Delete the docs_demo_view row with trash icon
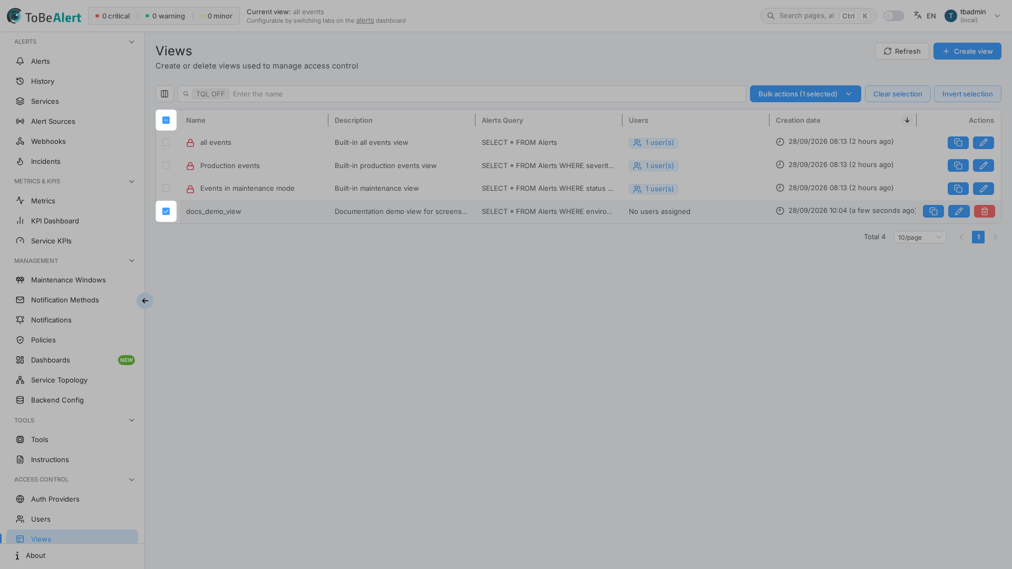Screen dimensions: 1012x569 tap(984, 211)
